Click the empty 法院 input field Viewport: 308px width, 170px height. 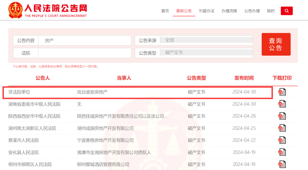(x=85, y=53)
